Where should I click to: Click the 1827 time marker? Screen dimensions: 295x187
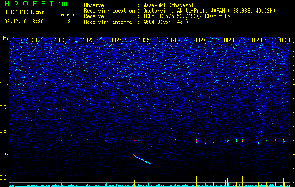coord(200,40)
